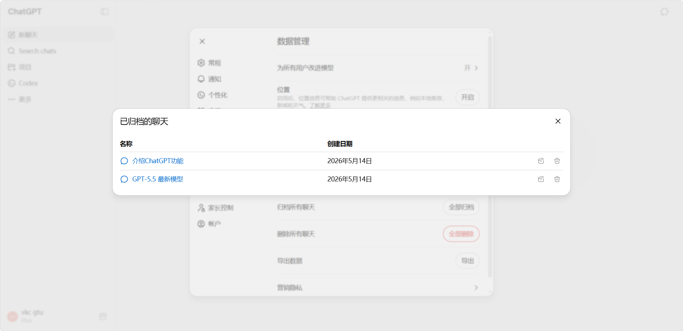Click the 项目 folder icon in sidebar
Screen dimensions: 683x331
click(12, 67)
